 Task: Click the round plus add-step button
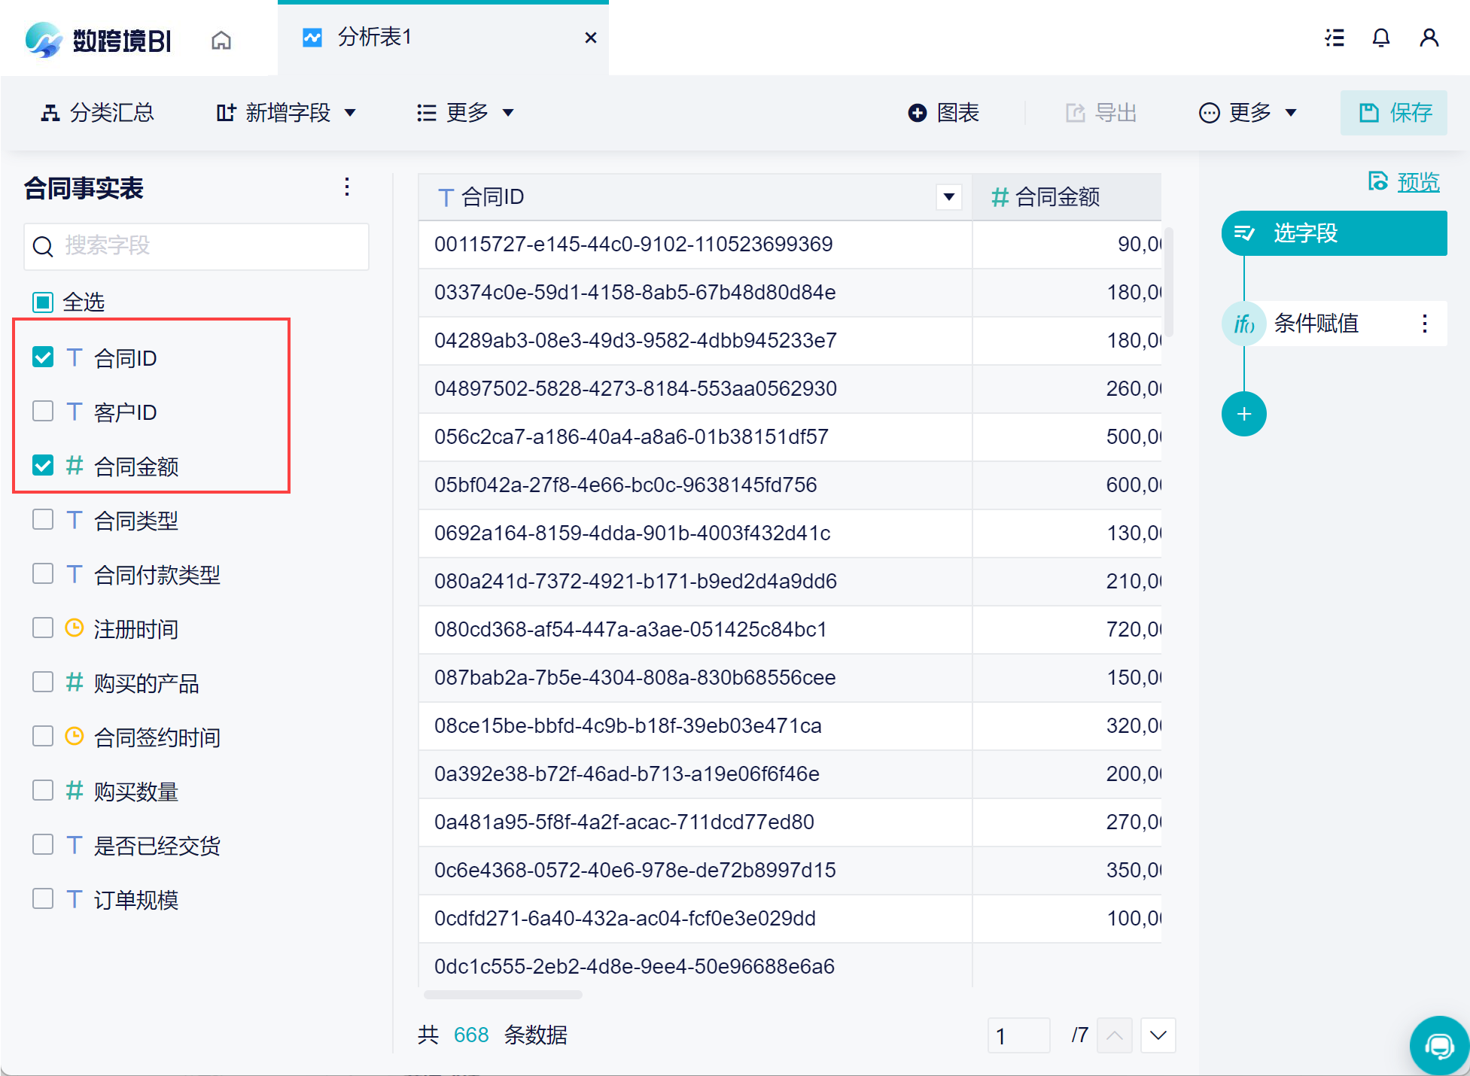tap(1243, 414)
